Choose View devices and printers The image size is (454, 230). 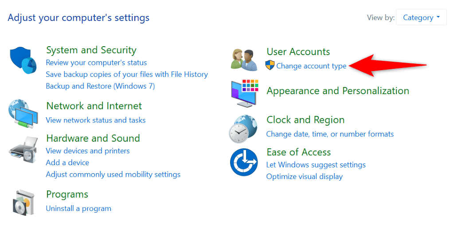click(x=88, y=151)
